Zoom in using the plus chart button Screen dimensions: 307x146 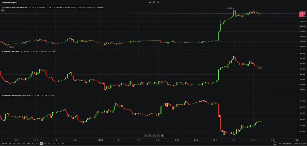click(x=150, y=136)
